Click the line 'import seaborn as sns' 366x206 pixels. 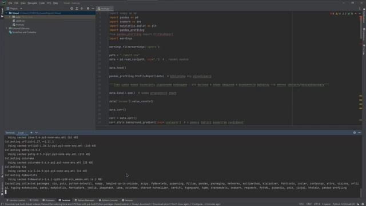(125, 22)
